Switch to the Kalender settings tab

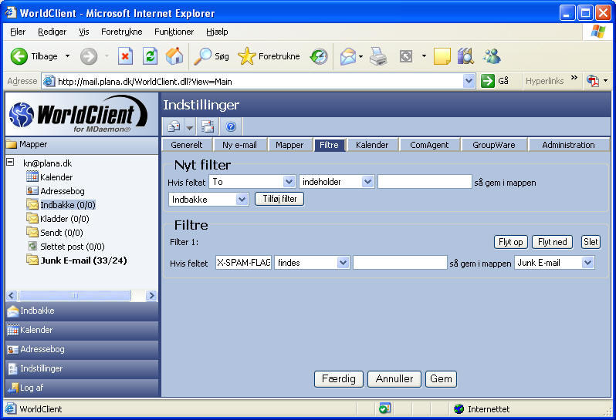tap(371, 145)
